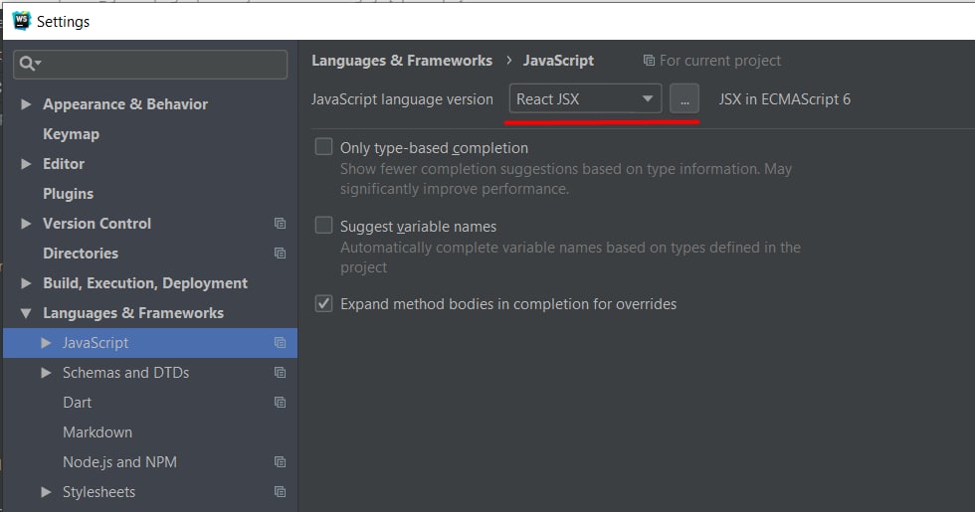Select Dart under Languages & Frameworks

click(x=78, y=402)
